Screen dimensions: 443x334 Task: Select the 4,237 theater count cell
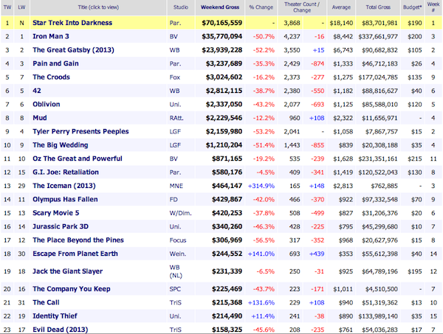pos(292,37)
